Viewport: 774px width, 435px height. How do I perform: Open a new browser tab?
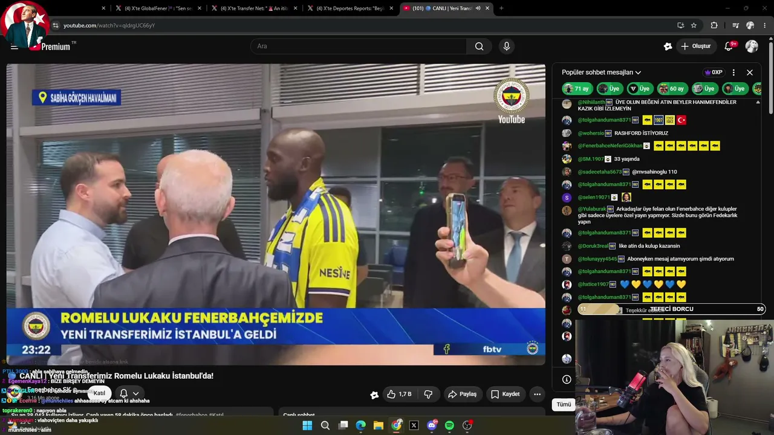[501, 8]
